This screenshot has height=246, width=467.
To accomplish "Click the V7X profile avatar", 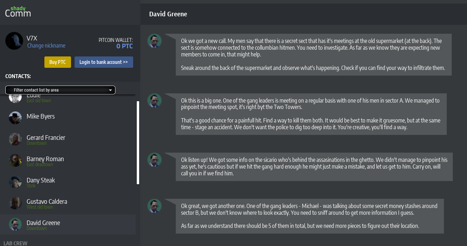I will coord(14,41).
